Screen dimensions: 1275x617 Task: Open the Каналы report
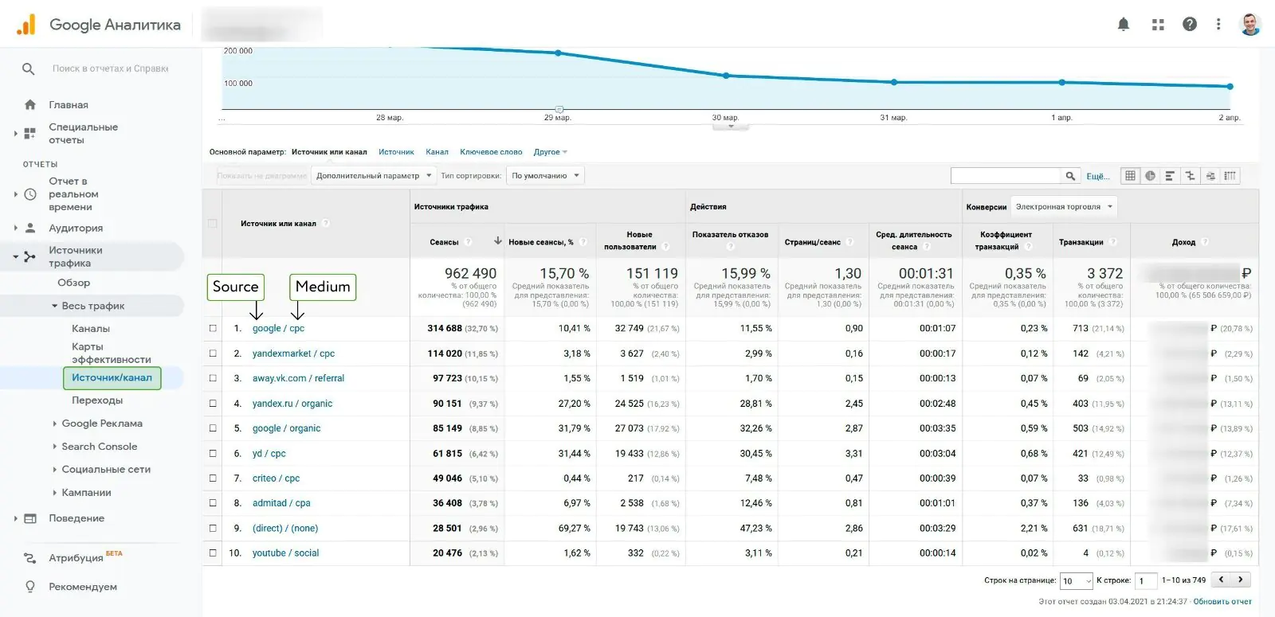pos(91,329)
